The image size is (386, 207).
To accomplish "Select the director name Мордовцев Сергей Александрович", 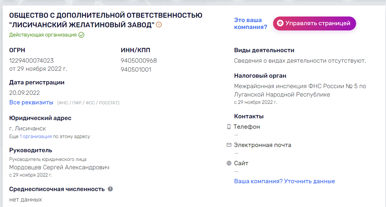I will pos(59,168).
